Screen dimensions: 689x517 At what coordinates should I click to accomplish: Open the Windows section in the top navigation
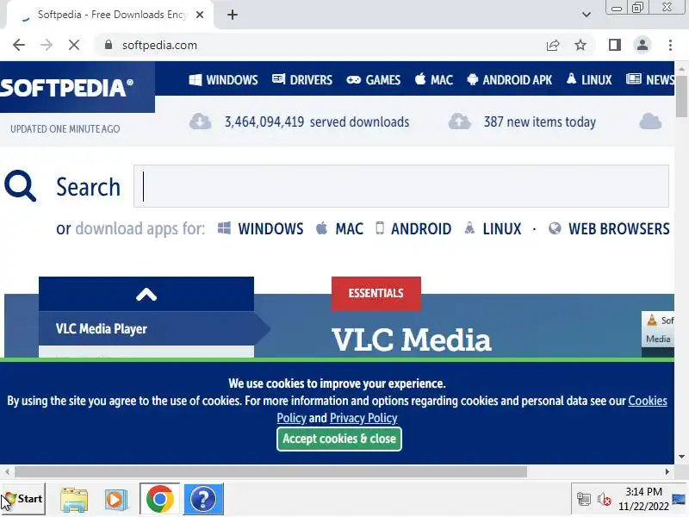click(x=223, y=79)
